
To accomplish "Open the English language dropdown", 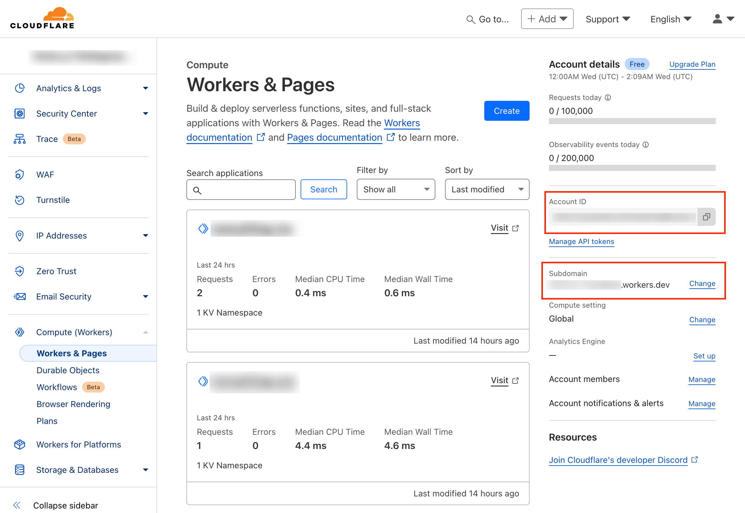I will 671,19.
